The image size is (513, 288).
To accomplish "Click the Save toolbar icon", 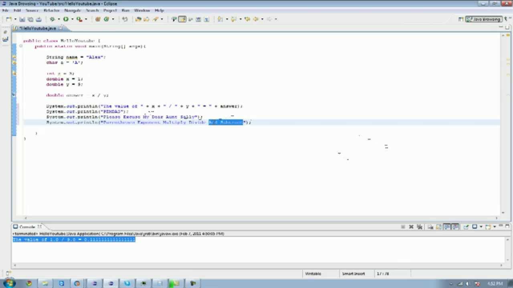I will click(22, 19).
